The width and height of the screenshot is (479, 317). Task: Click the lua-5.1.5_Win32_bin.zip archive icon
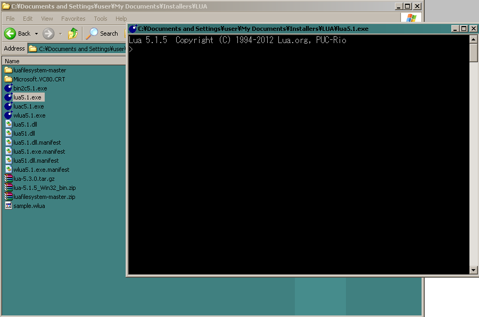[x=9, y=188]
